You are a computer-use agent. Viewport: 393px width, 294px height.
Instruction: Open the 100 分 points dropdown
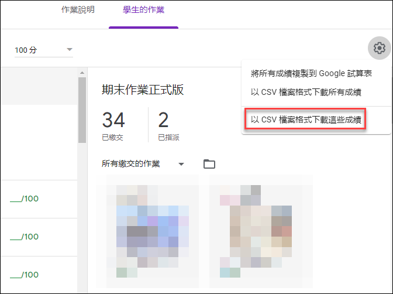(44, 50)
